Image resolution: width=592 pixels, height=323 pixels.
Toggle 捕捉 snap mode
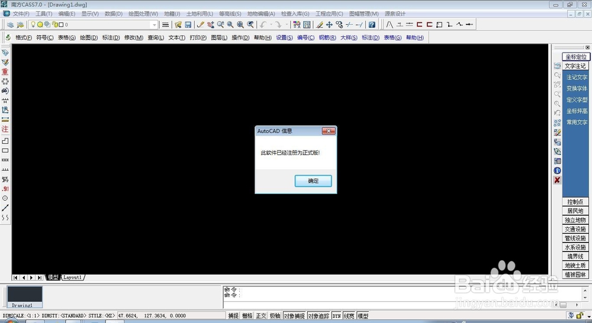[x=233, y=316]
